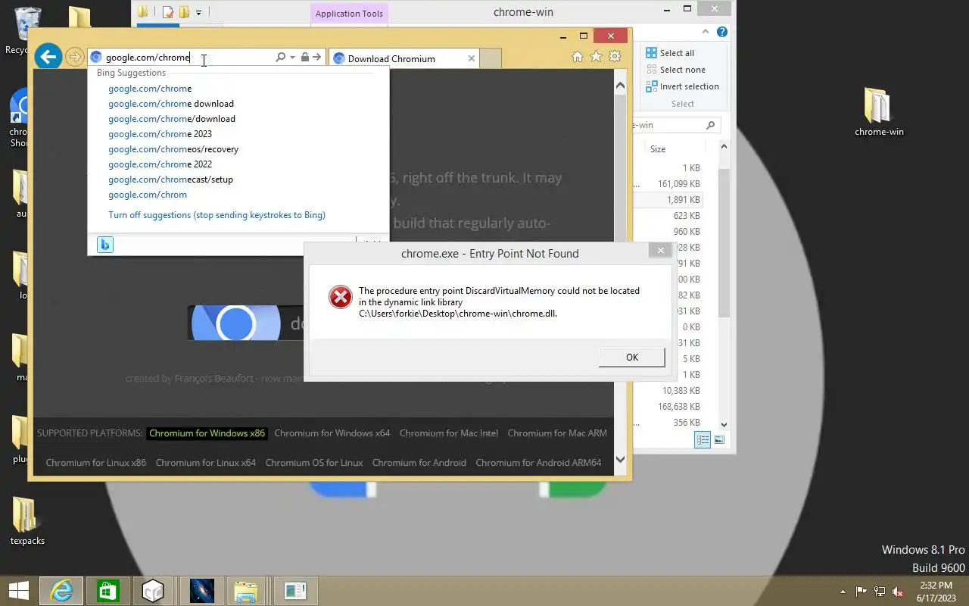This screenshot has width=969, height=606.
Task: Choose the 'google.com/chrom' suggestion
Action: click(x=148, y=195)
